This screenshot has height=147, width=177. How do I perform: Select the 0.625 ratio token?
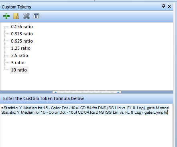click(x=22, y=41)
